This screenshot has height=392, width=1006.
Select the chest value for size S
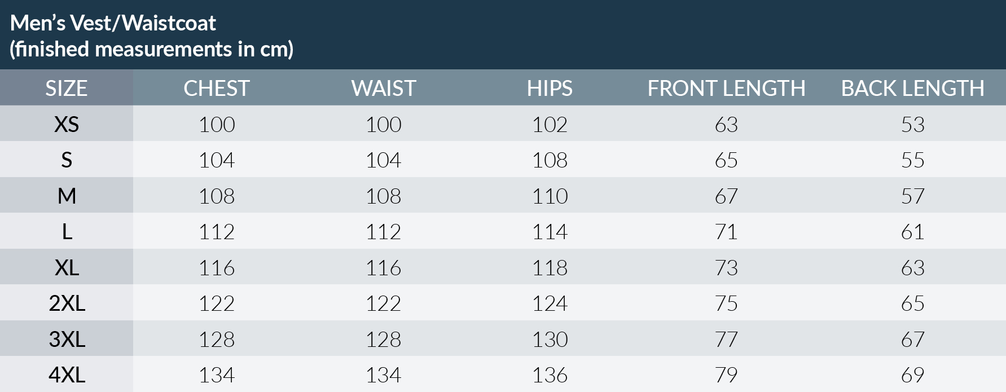pyautogui.click(x=217, y=160)
